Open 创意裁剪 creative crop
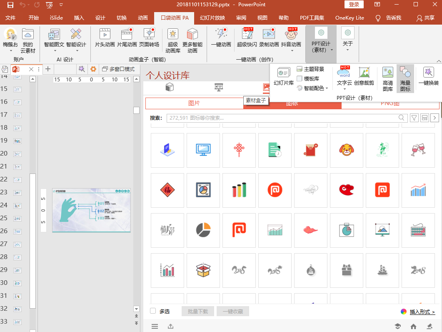 364,76
